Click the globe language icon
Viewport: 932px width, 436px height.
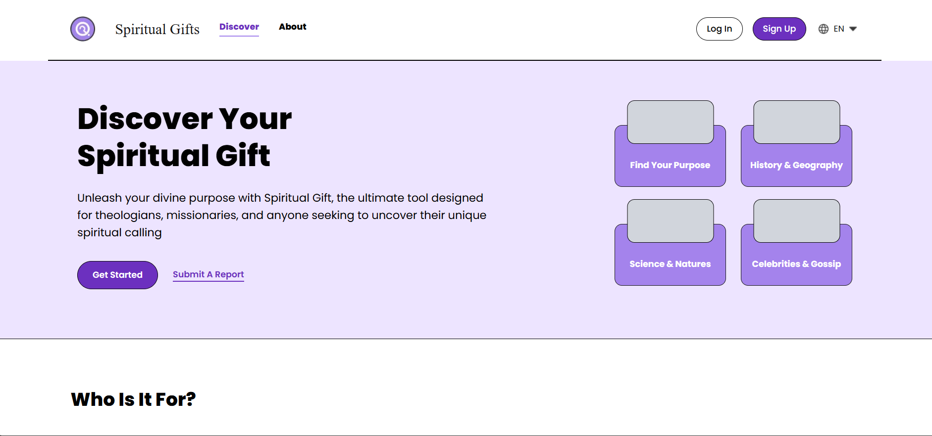(823, 29)
